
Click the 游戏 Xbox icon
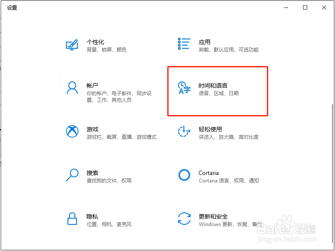[72, 131]
